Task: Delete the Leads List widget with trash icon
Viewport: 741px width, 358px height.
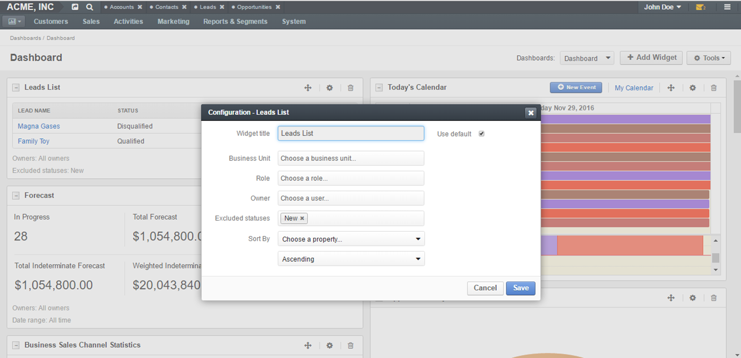Action: 350,88
